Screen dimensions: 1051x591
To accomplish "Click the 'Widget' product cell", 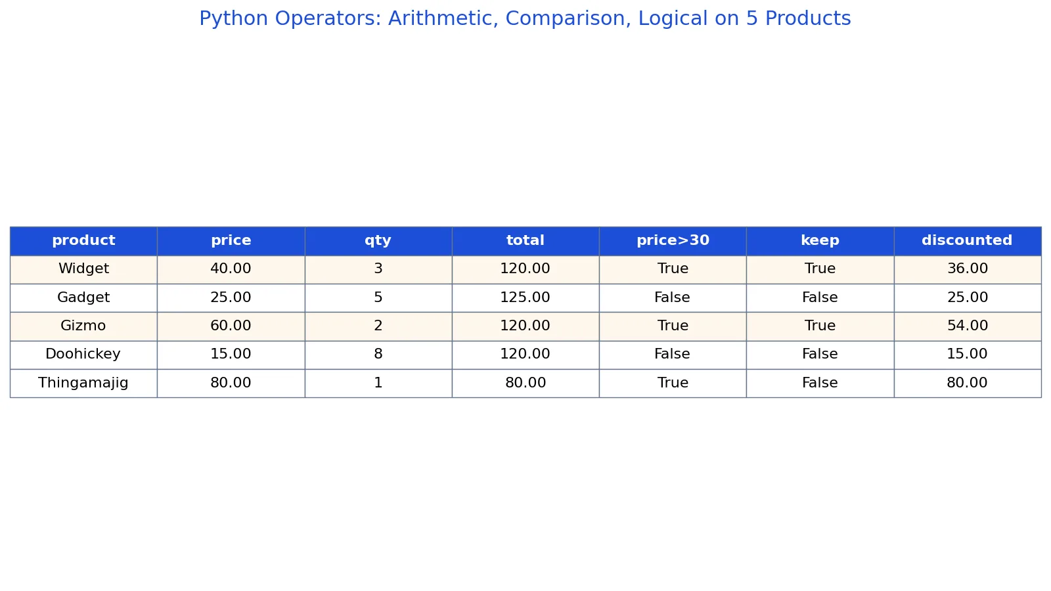I will pyautogui.click(x=83, y=269).
